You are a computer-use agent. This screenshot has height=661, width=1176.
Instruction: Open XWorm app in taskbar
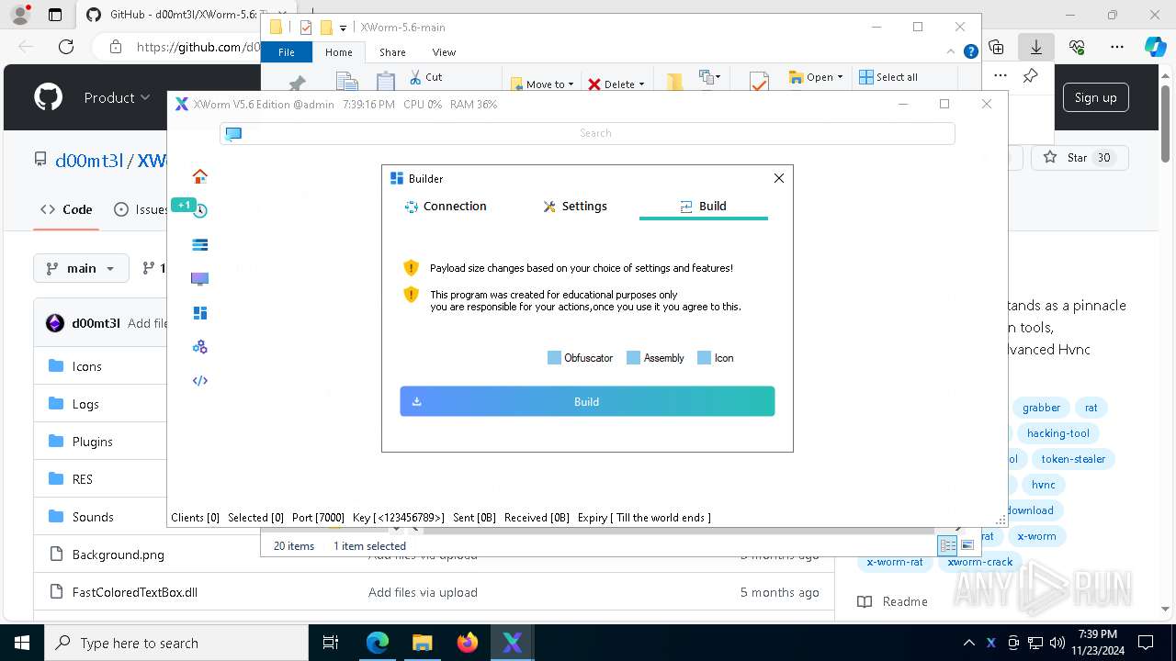coord(513,643)
